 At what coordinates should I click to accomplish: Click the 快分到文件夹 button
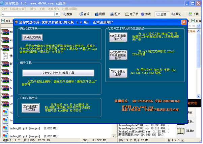pyautogui.click(x=32, y=37)
